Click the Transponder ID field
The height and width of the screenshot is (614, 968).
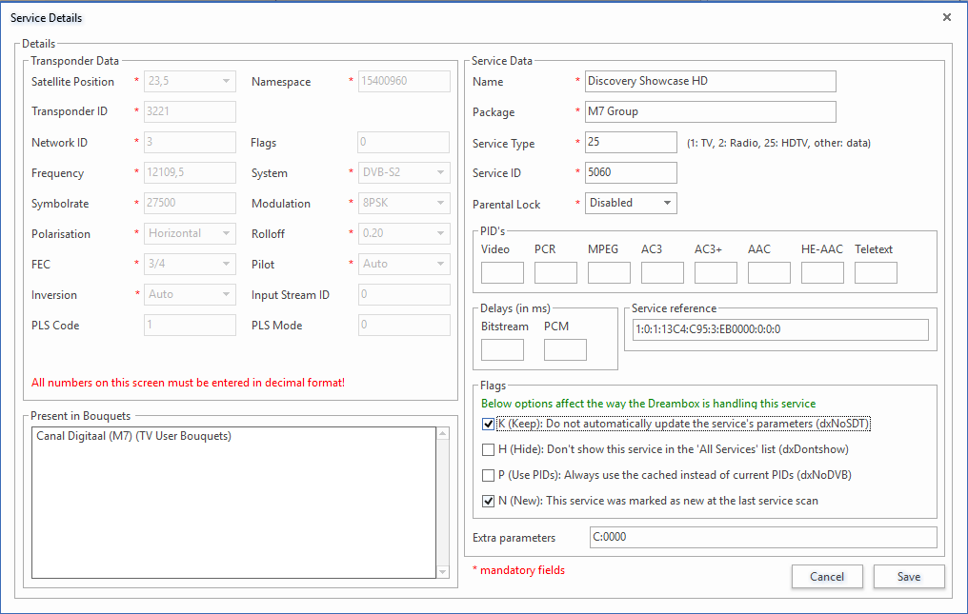(x=190, y=111)
